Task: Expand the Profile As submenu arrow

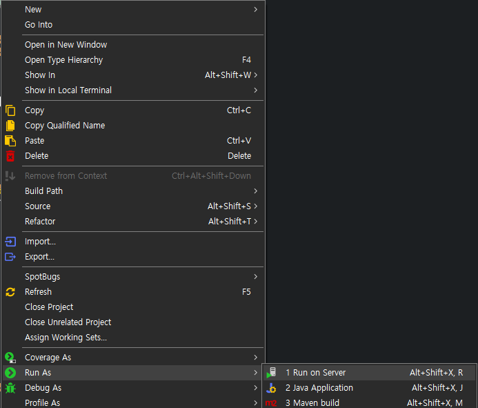Action: (255, 403)
